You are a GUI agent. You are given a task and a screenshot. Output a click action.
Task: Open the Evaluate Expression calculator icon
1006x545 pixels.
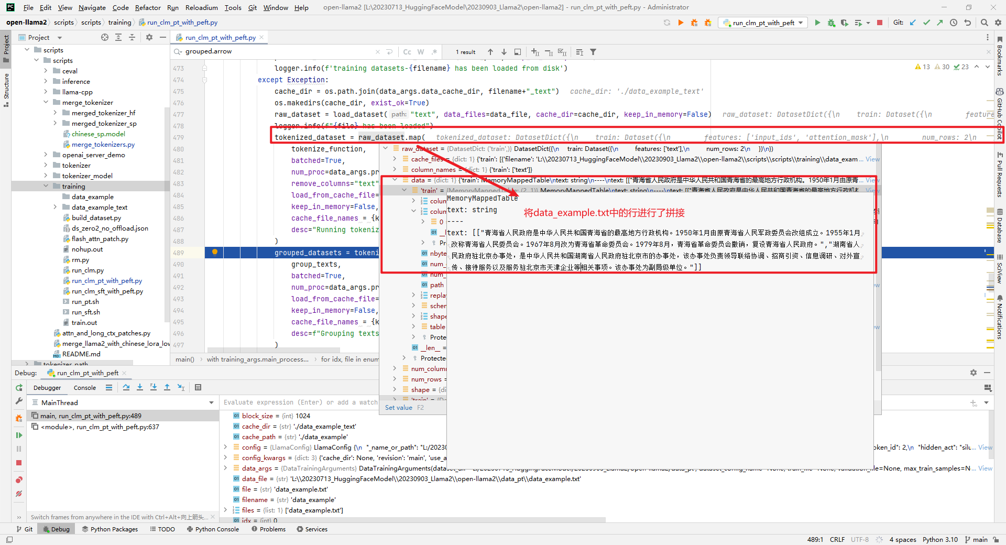[x=198, y=387]
